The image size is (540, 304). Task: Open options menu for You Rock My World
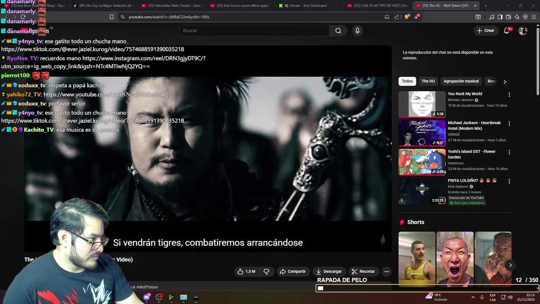click(x=509, y=95)
